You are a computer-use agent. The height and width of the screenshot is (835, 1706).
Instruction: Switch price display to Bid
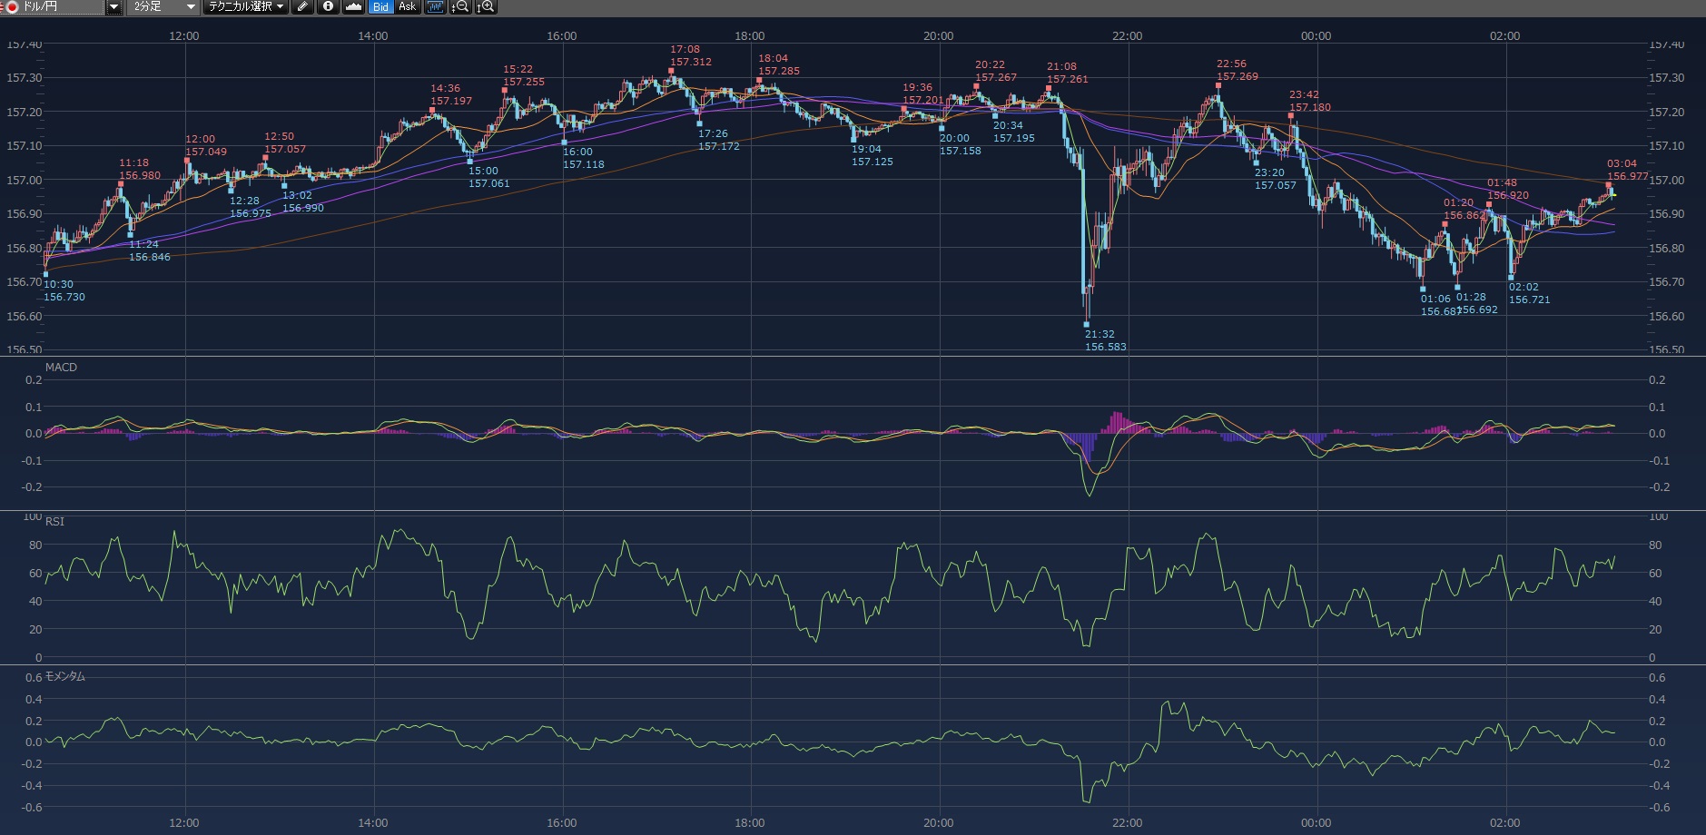[x=380, y=7]
